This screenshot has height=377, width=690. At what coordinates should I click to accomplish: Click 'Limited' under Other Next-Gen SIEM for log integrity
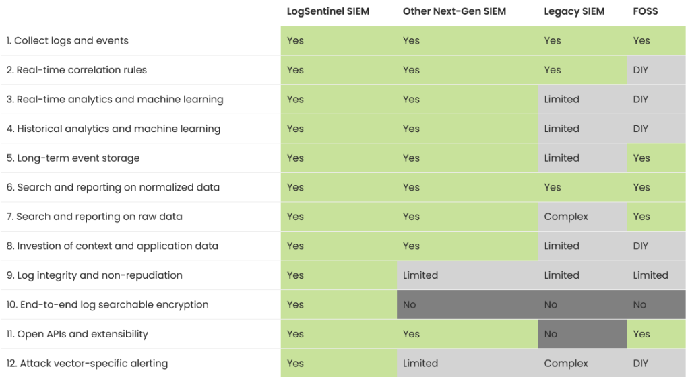click(x=468, y=275)
